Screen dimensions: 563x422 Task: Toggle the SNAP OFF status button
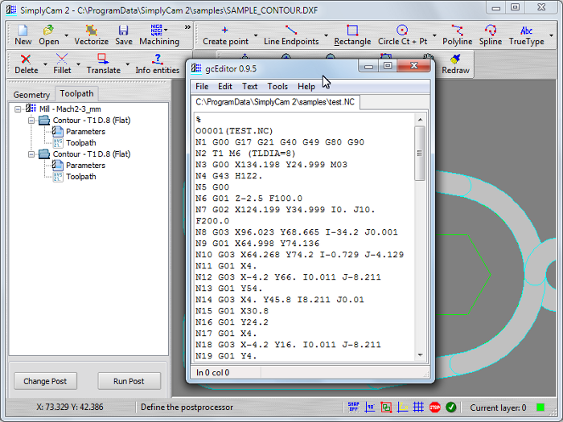(354, 408)
